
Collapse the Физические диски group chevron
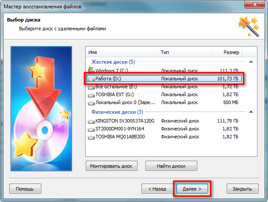251,112
